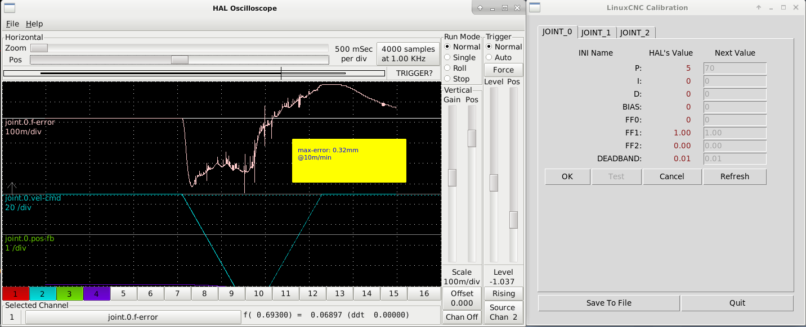Screen dimensions: 806x327
Task: Click the 500 mSec per div readout
Action: tap(353, 54)
